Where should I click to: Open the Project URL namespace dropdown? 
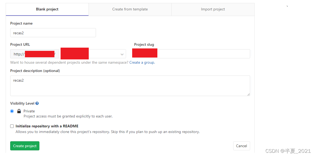point(92,54)
